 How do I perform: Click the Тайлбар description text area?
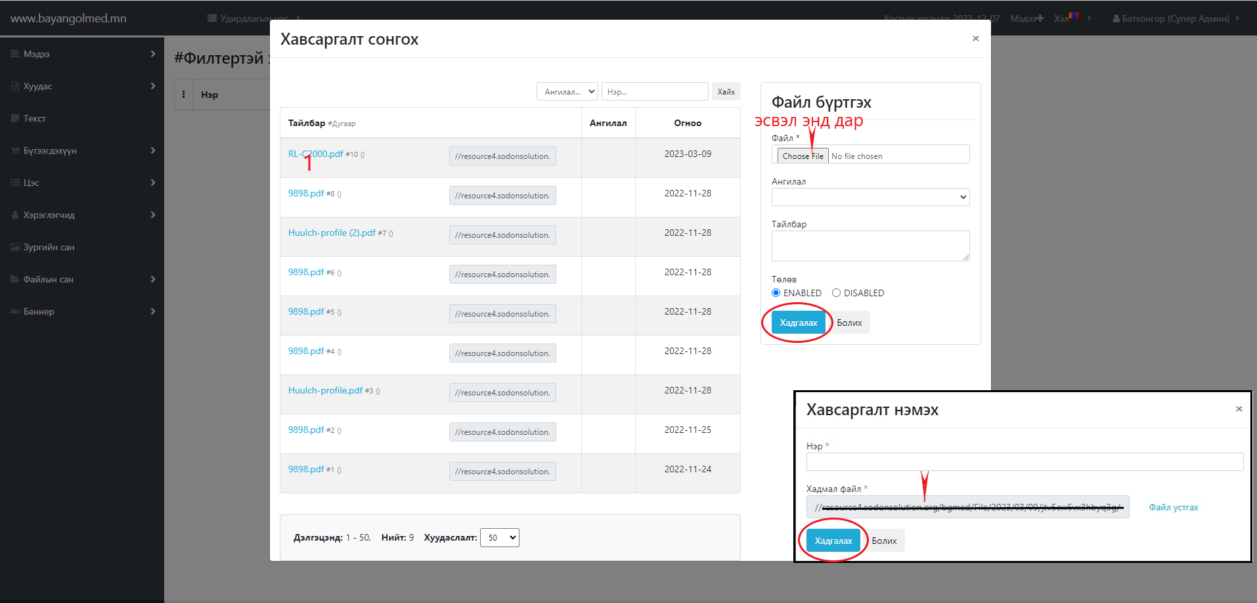click(870, 246)
